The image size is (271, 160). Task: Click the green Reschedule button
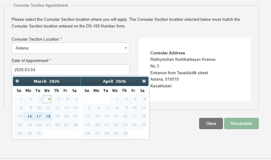tap(241, 123)
